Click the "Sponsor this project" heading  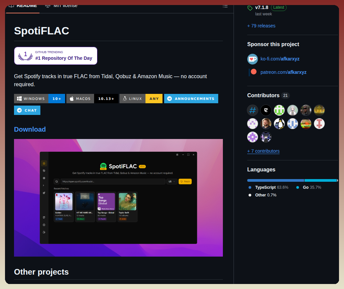point(273,44)
